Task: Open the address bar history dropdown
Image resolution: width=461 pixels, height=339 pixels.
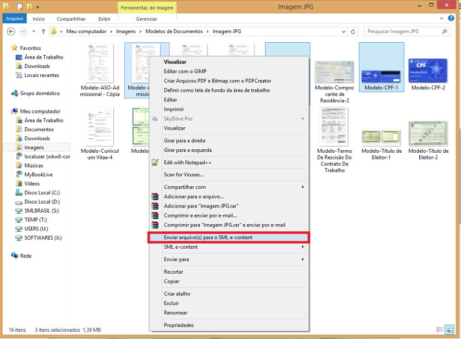Action: [x=343, y=32]
